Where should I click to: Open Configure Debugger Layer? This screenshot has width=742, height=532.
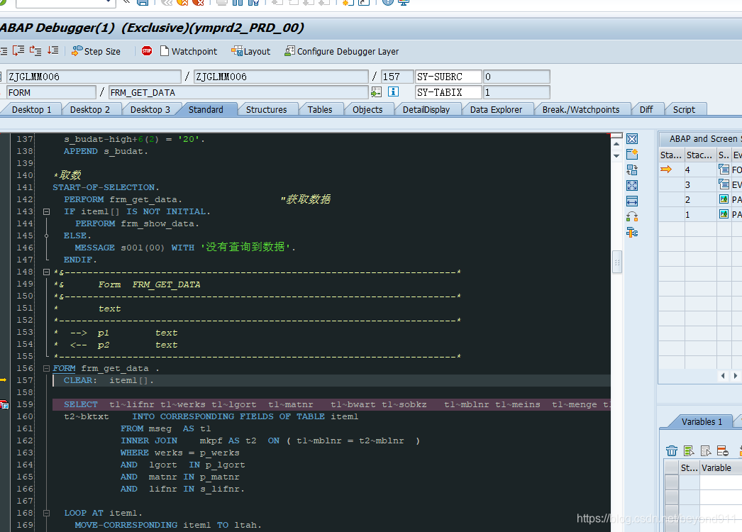(342, 51)
